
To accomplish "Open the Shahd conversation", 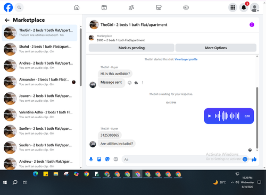I will click(x=39, y=49).
